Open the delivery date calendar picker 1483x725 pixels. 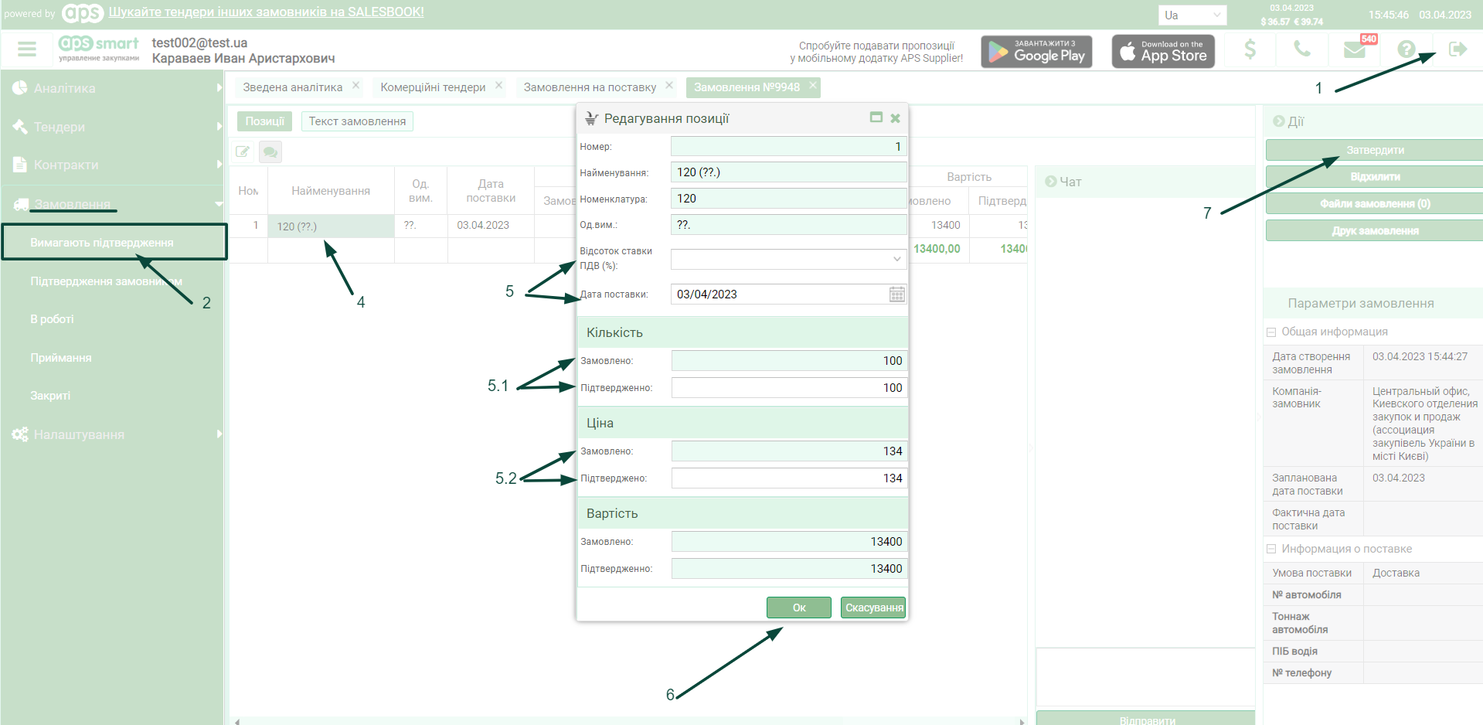point(896,294)
